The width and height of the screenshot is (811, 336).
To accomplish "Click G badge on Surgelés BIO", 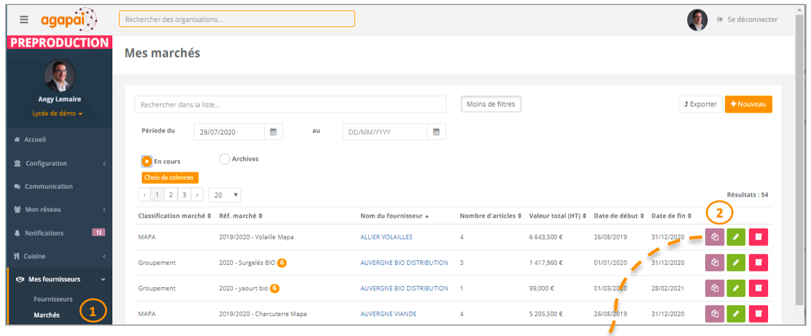I will (x=281, y=262).
